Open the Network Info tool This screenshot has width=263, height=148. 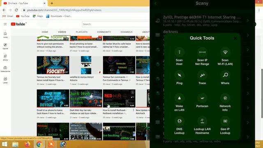pos(225,103)
